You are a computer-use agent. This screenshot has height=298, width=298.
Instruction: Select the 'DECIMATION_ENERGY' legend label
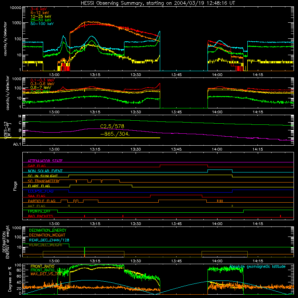(48, 230)
